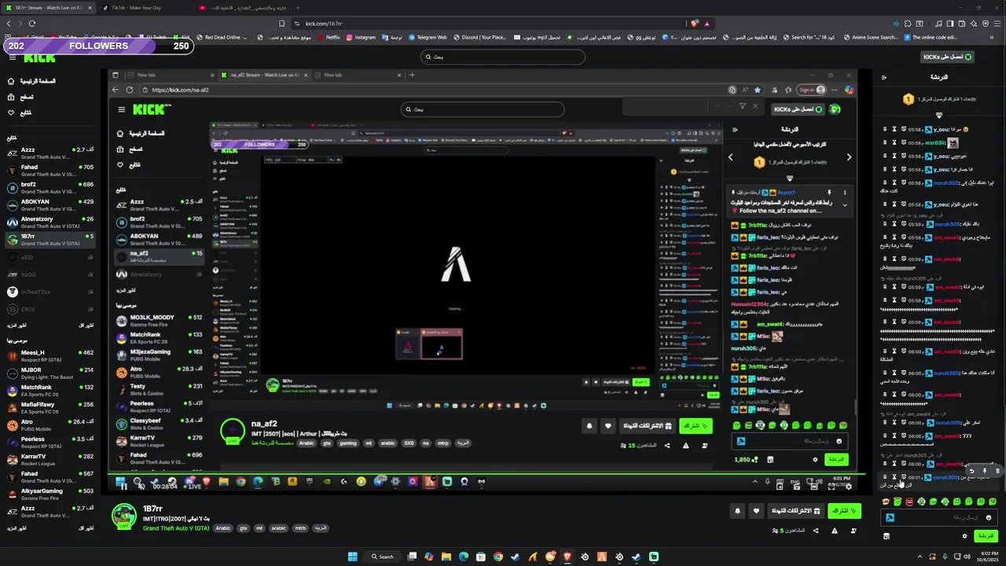Open the Instagram bookmark
The image size is (1006, 566).
click(361, 37)
